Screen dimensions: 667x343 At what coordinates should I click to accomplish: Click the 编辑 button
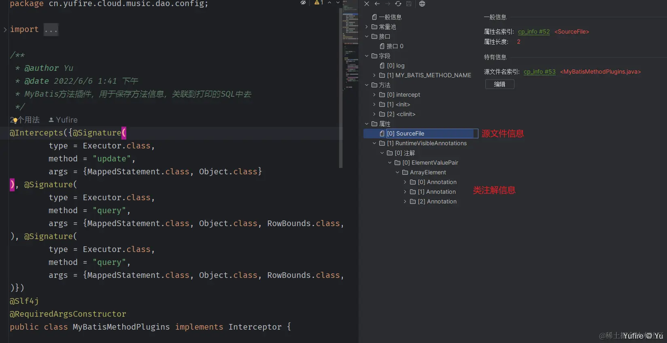pyautogui.click(x=499, y=84)
